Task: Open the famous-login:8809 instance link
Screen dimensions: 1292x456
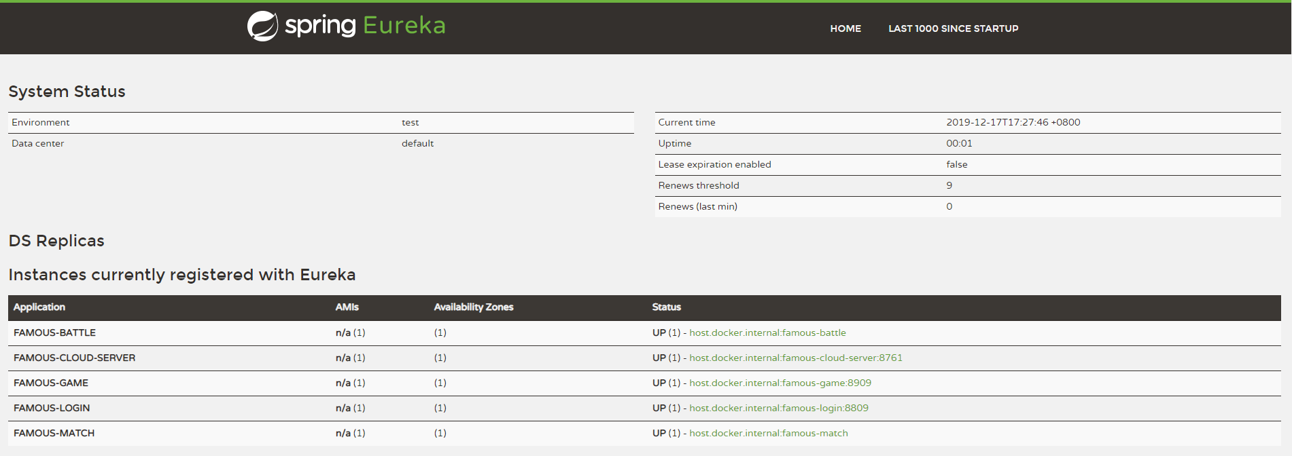Action: click(x=779, y=408)
